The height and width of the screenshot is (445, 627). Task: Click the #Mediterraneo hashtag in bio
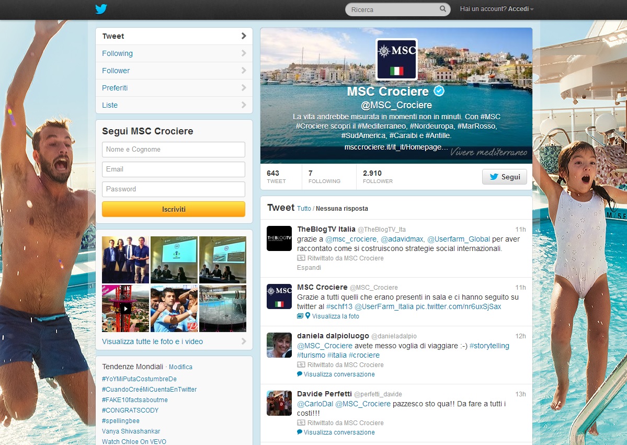(381, 126)
